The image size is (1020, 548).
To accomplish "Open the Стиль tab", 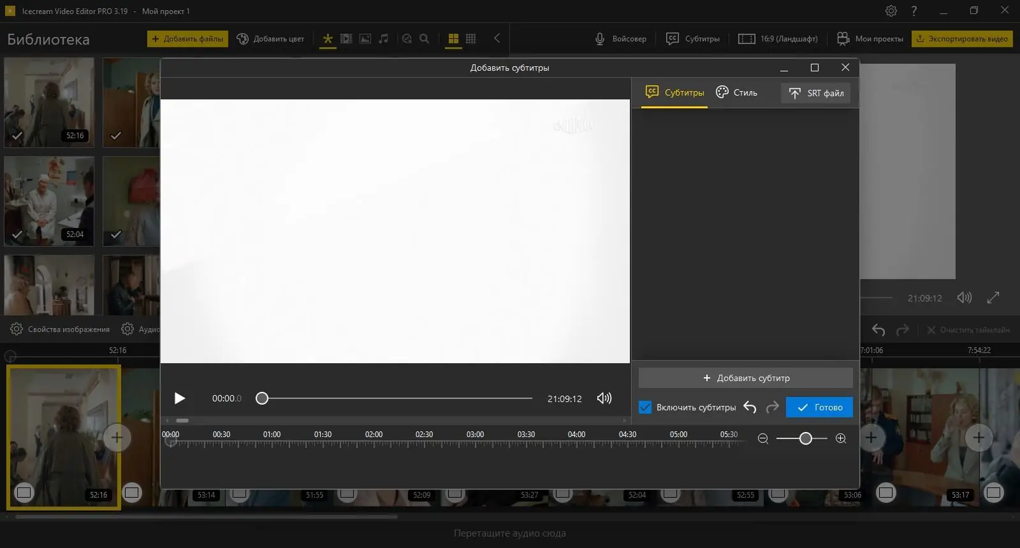I will click(x=736, y=92).
